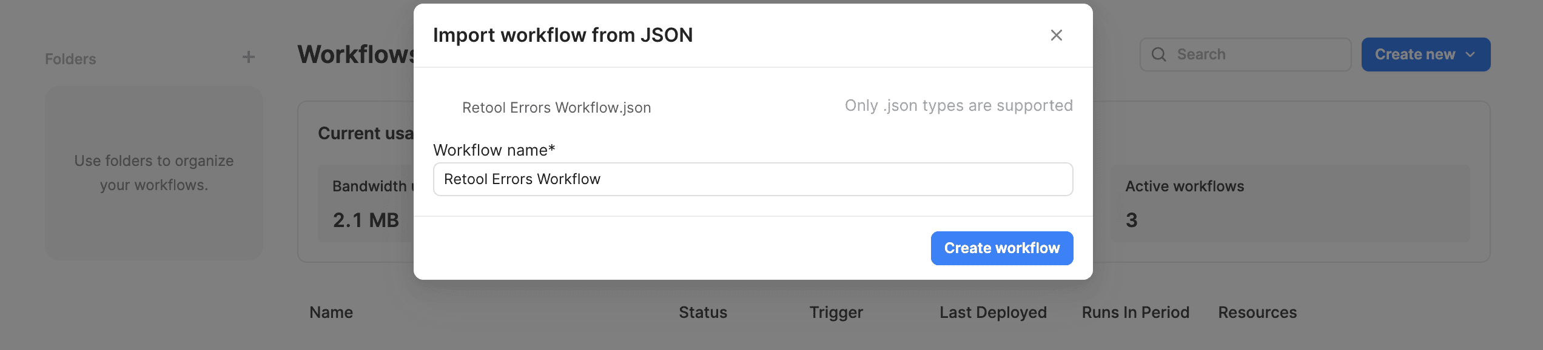Click the Runs In Period column header
The image size is (1543, 350).
coord(1135,312)
